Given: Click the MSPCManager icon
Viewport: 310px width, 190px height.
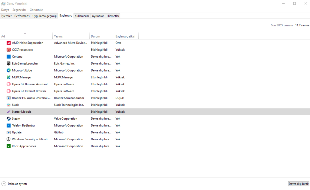Looking at the screenshot, I should [8, 77].
